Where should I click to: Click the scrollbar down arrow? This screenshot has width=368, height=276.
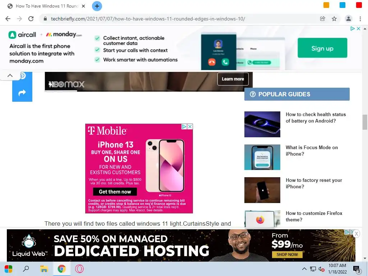click(x=365, y=258)
